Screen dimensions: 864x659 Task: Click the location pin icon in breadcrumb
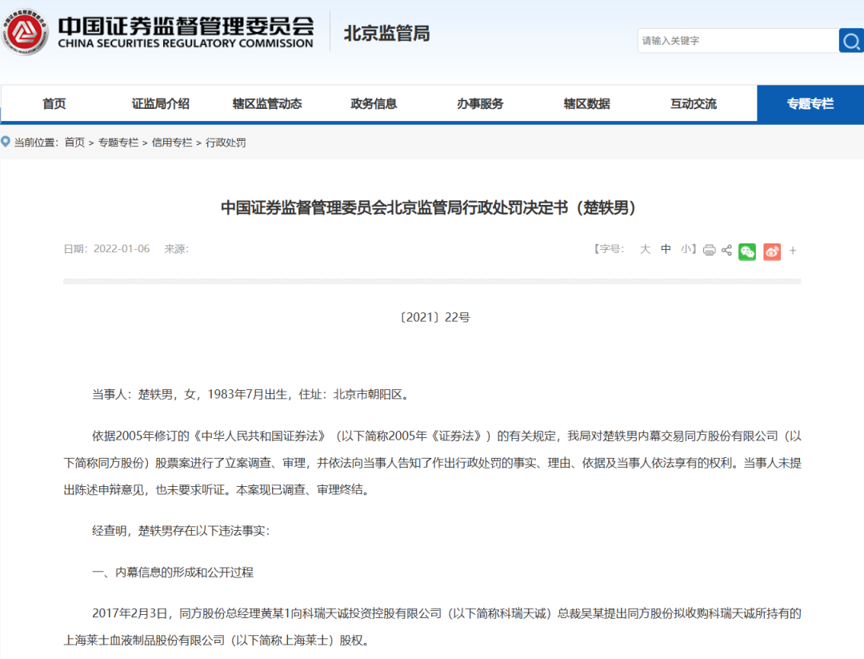[6, 142]
